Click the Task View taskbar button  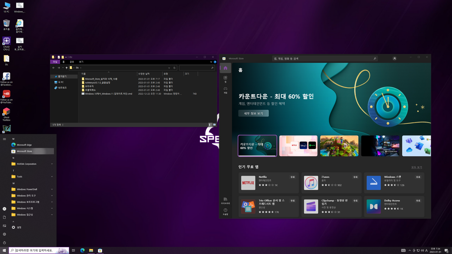[x=74, y=250]
